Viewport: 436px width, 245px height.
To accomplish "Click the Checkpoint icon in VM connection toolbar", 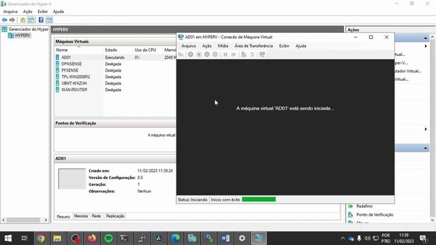I will (x=244, y=54).
